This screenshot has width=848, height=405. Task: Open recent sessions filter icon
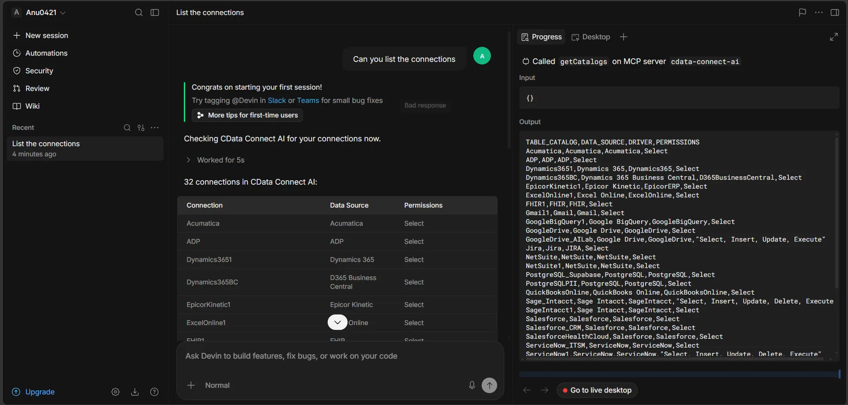tap(141, 128)
